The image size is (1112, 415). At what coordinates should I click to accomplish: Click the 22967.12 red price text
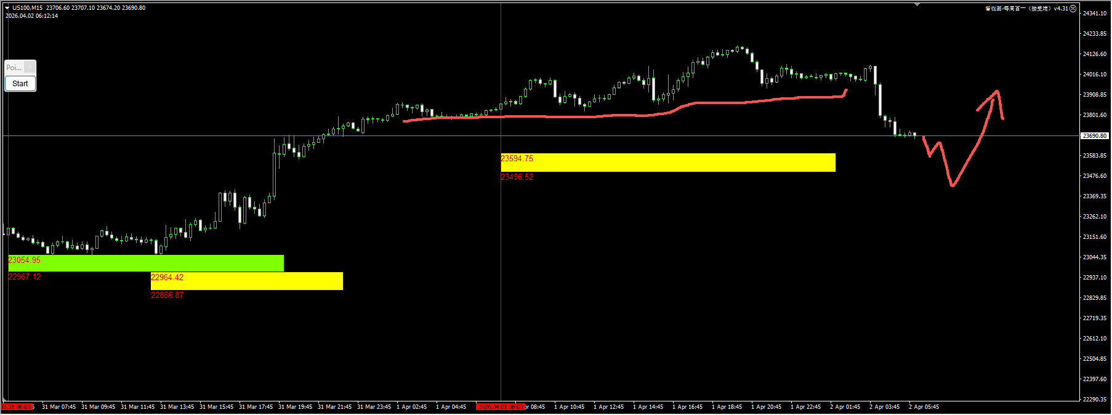(x=25, y=277)
